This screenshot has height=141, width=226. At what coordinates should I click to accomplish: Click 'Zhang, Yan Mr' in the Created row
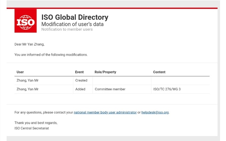click(28, 80)
